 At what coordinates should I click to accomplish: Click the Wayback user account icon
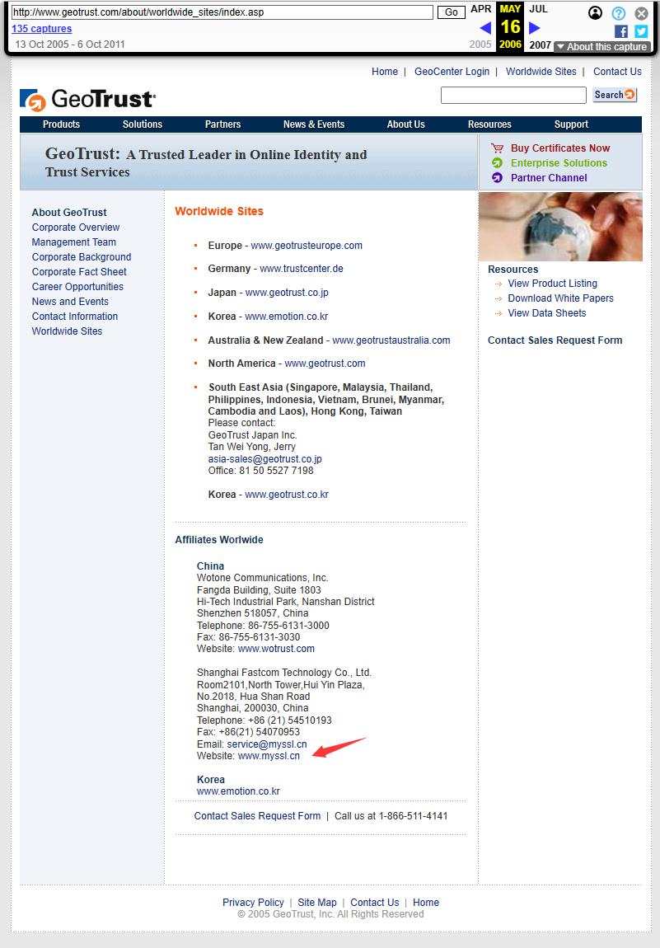coord(596,12)
